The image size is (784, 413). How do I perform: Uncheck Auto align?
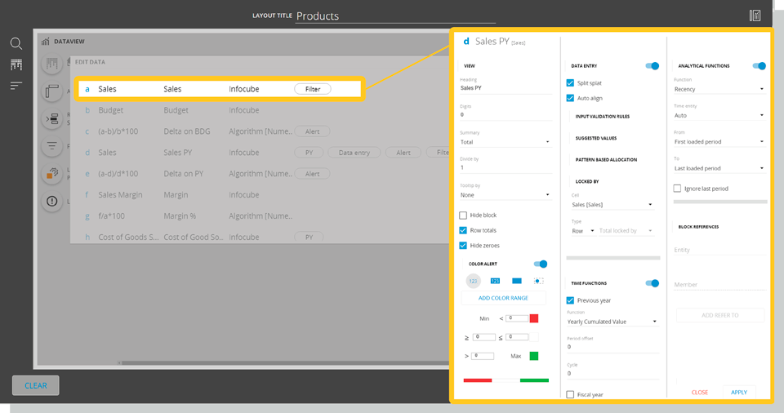[x=570, y=98]
